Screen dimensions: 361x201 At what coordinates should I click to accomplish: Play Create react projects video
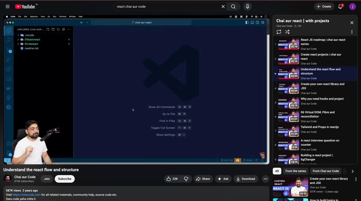[x=315, y=59]
